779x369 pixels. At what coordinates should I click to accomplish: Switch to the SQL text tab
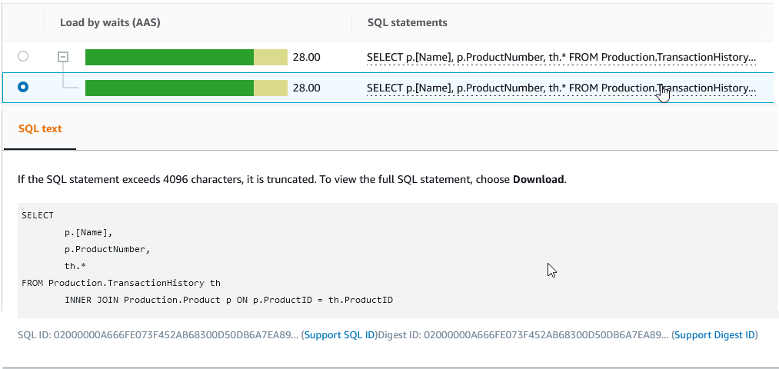[40, 128]
